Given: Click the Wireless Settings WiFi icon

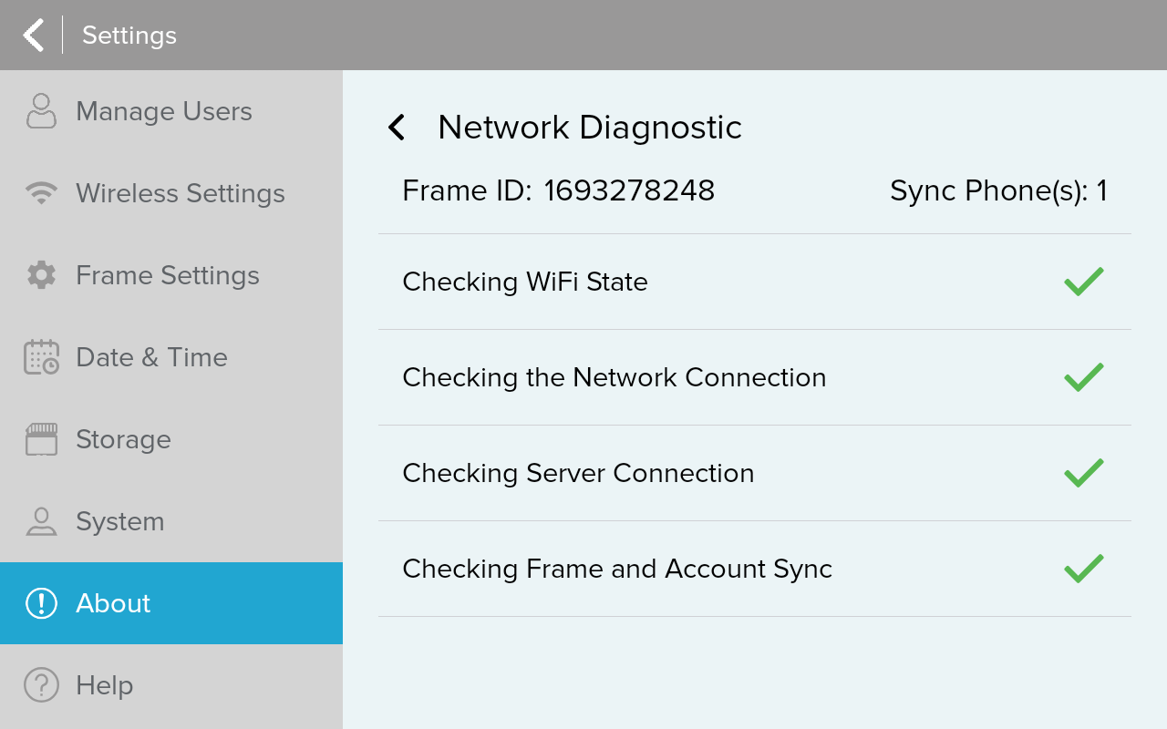Looking at the screenshot, I should 41,193.
